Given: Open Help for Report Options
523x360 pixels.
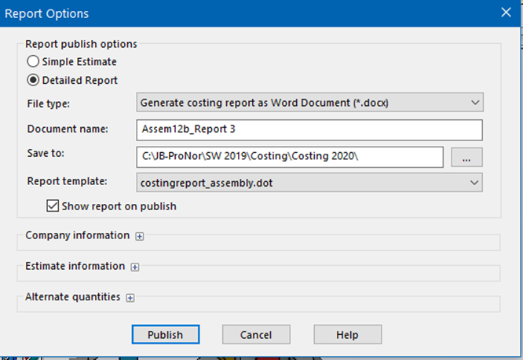Looking at the screenshot, I should tap(348, 334).
